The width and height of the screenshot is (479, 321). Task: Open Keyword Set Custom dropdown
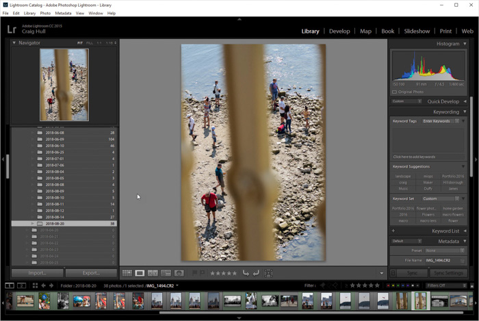tap(441, 198)
